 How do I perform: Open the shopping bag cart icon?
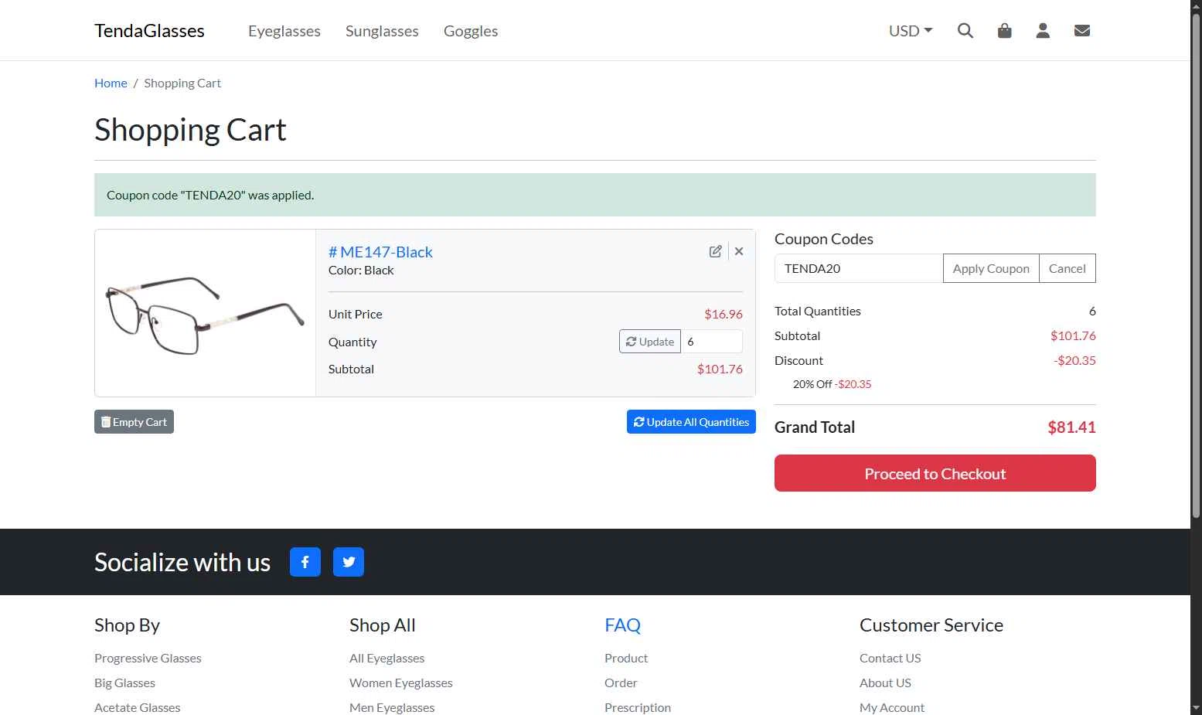1004,31
